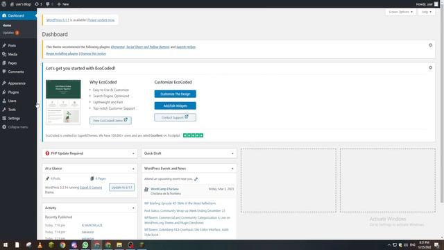Collapse the Activity panel
Screen dimensions: 444x250
[133, 208]
